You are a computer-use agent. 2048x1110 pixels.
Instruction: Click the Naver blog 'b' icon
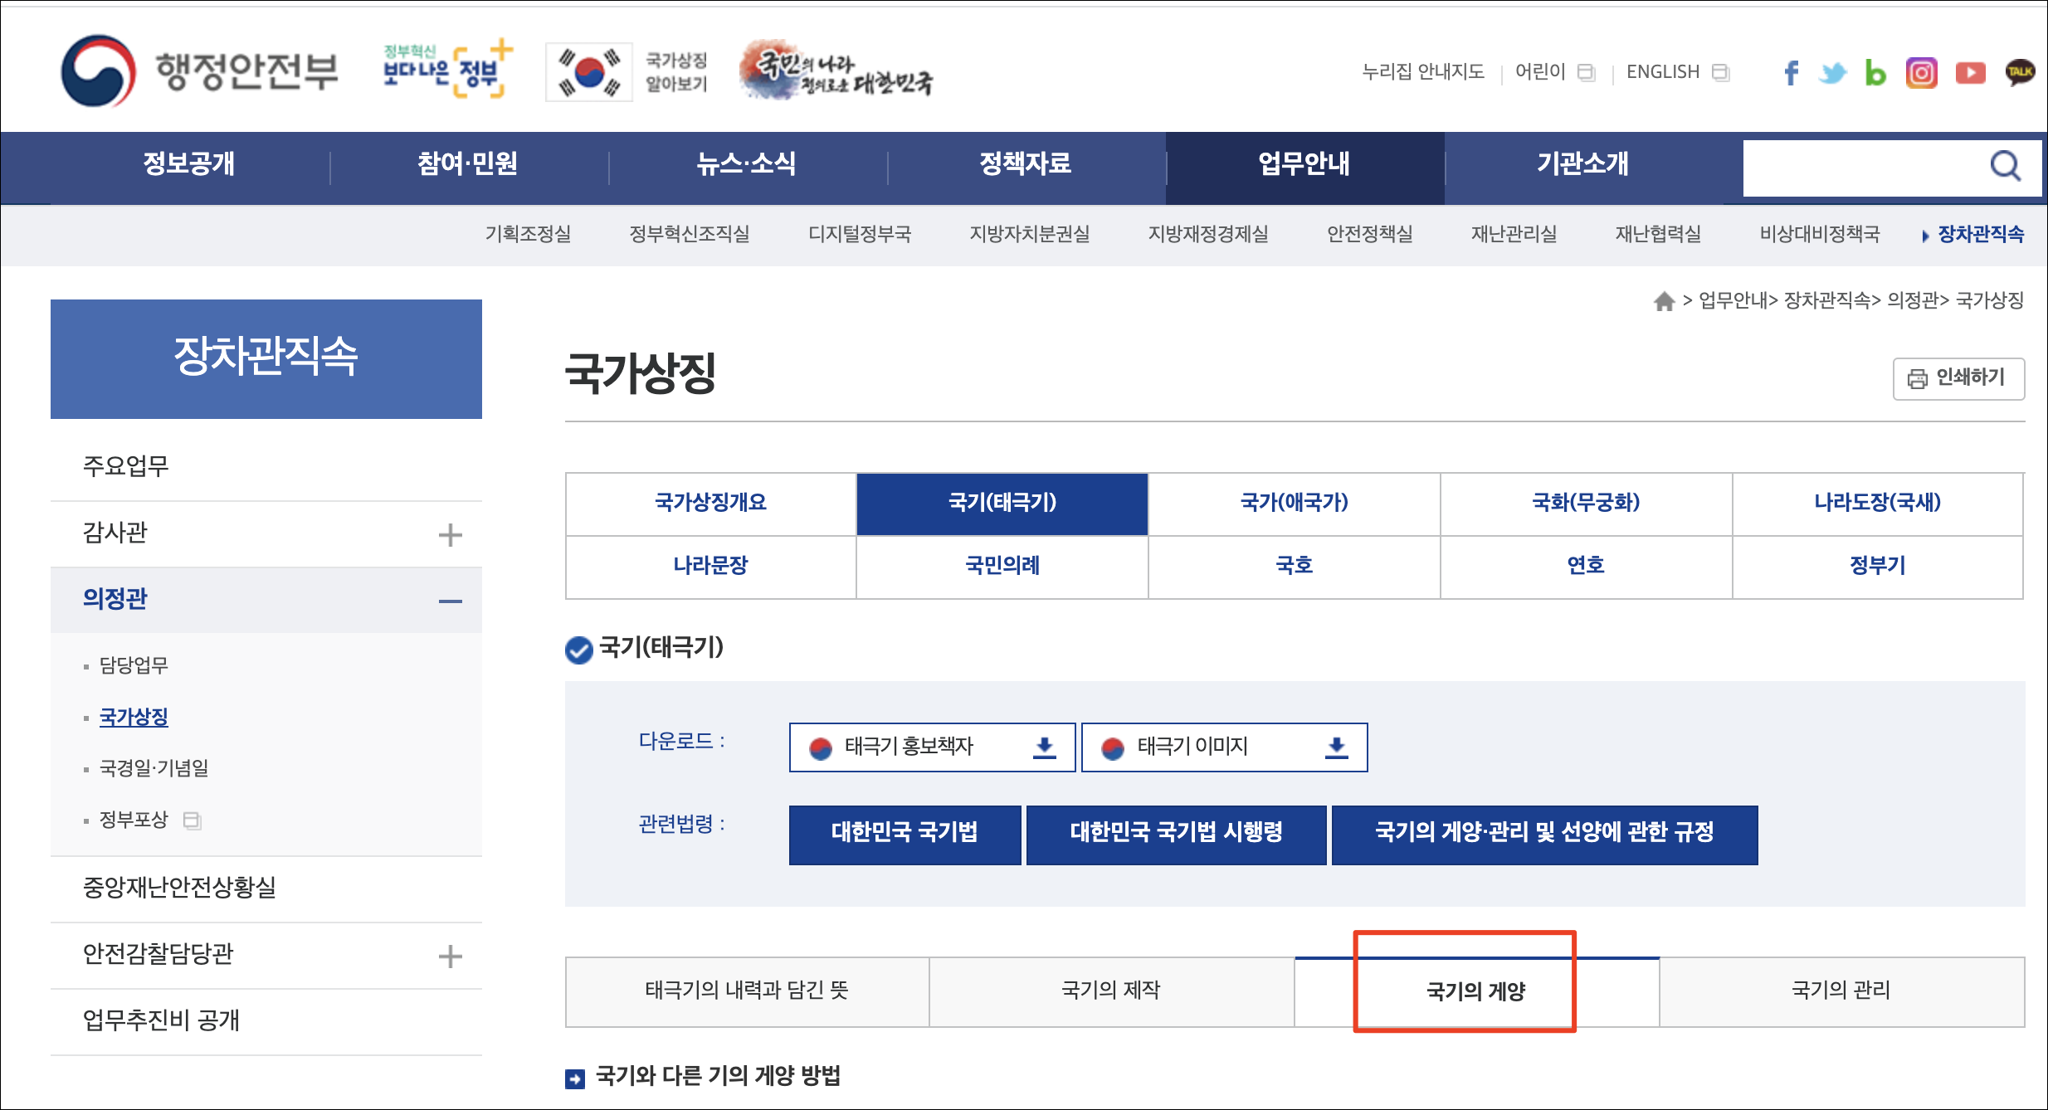pos(1875,73)
